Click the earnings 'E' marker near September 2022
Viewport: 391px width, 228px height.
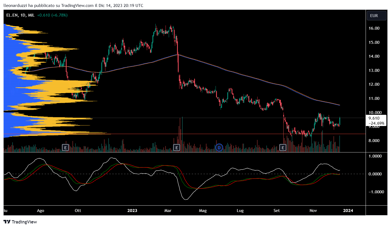pos(65,147)
